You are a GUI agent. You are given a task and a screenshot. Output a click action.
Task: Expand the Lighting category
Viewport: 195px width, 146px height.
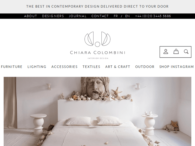pos(37,67)
